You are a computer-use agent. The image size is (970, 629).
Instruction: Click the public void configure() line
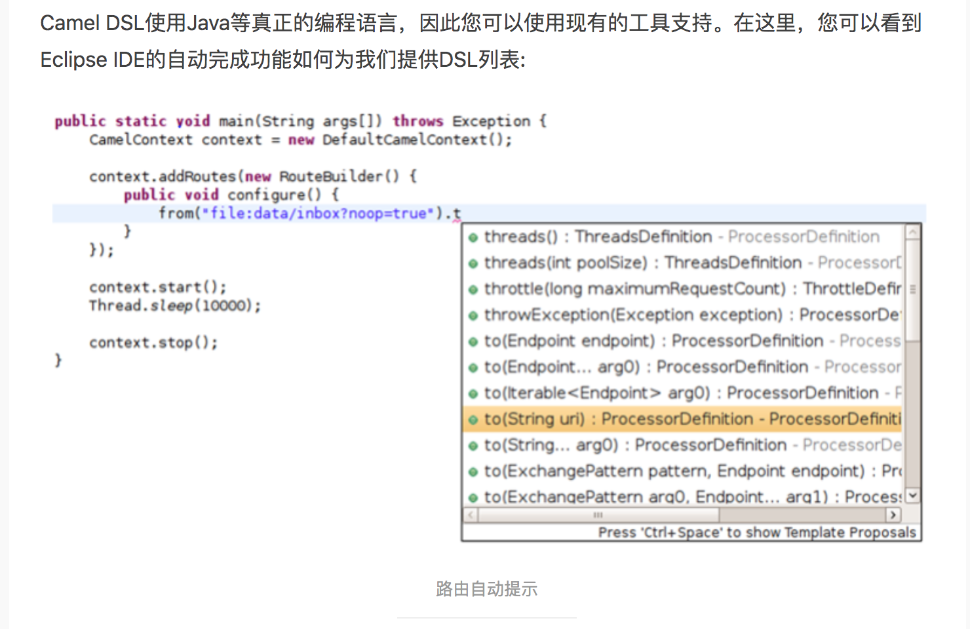(x=231, y=195)
